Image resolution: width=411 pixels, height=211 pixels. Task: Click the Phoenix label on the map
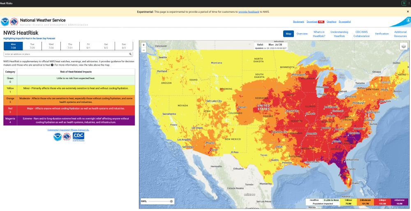tap(210, 143)
